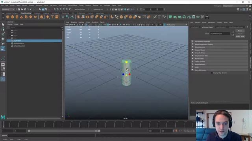Switch to Rigging shelf tab

pyautogui.click(x=46, y=13)
